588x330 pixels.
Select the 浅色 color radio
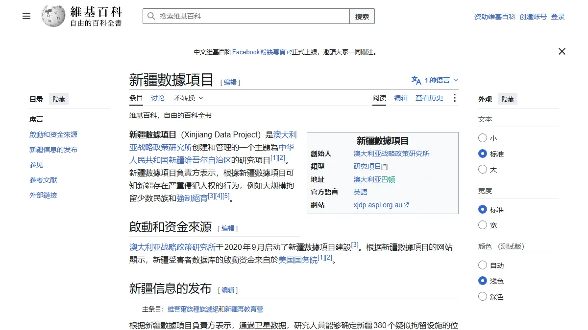click(x=483, y=281)
